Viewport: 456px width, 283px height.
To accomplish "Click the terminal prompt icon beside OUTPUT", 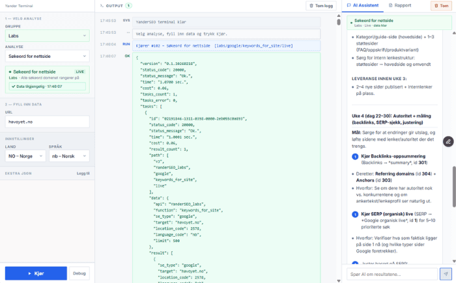I will [102, 6].
